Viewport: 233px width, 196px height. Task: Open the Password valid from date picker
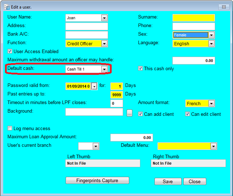click(94, 86)
